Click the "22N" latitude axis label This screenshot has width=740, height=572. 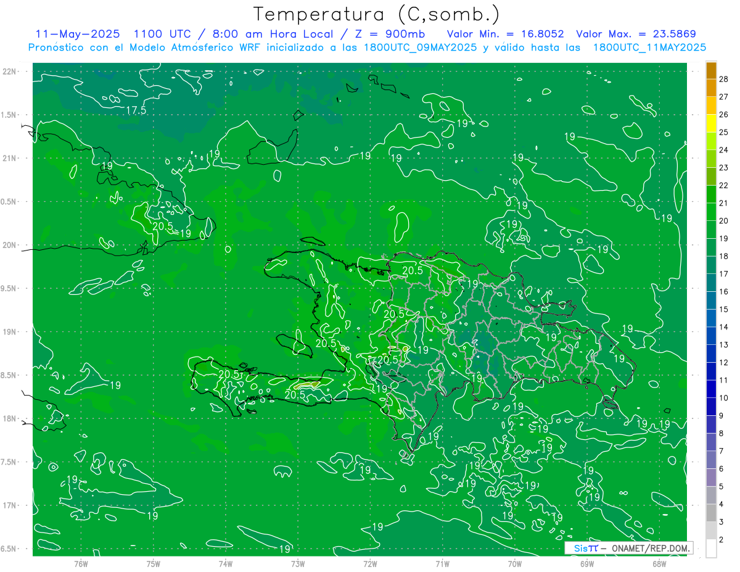tap(10, 72)
